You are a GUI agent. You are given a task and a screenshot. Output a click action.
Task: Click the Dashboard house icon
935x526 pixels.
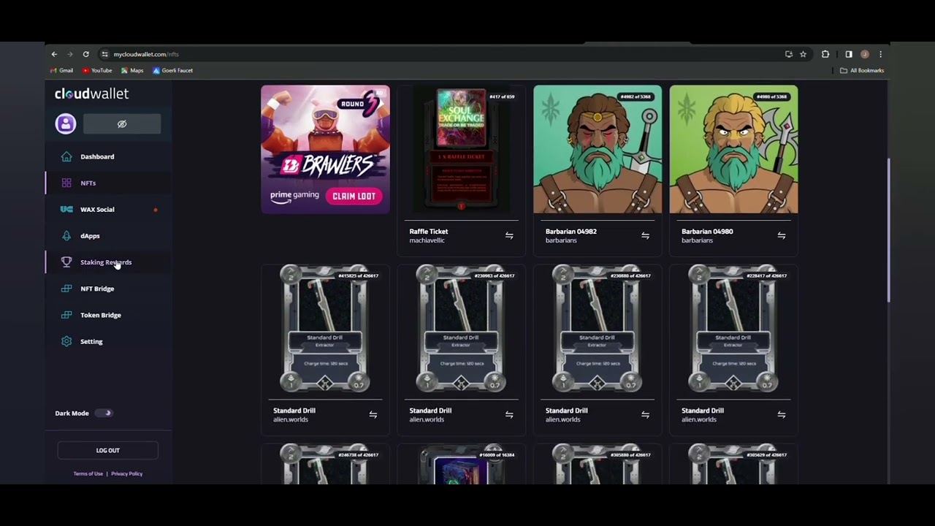tap(66, 156)
